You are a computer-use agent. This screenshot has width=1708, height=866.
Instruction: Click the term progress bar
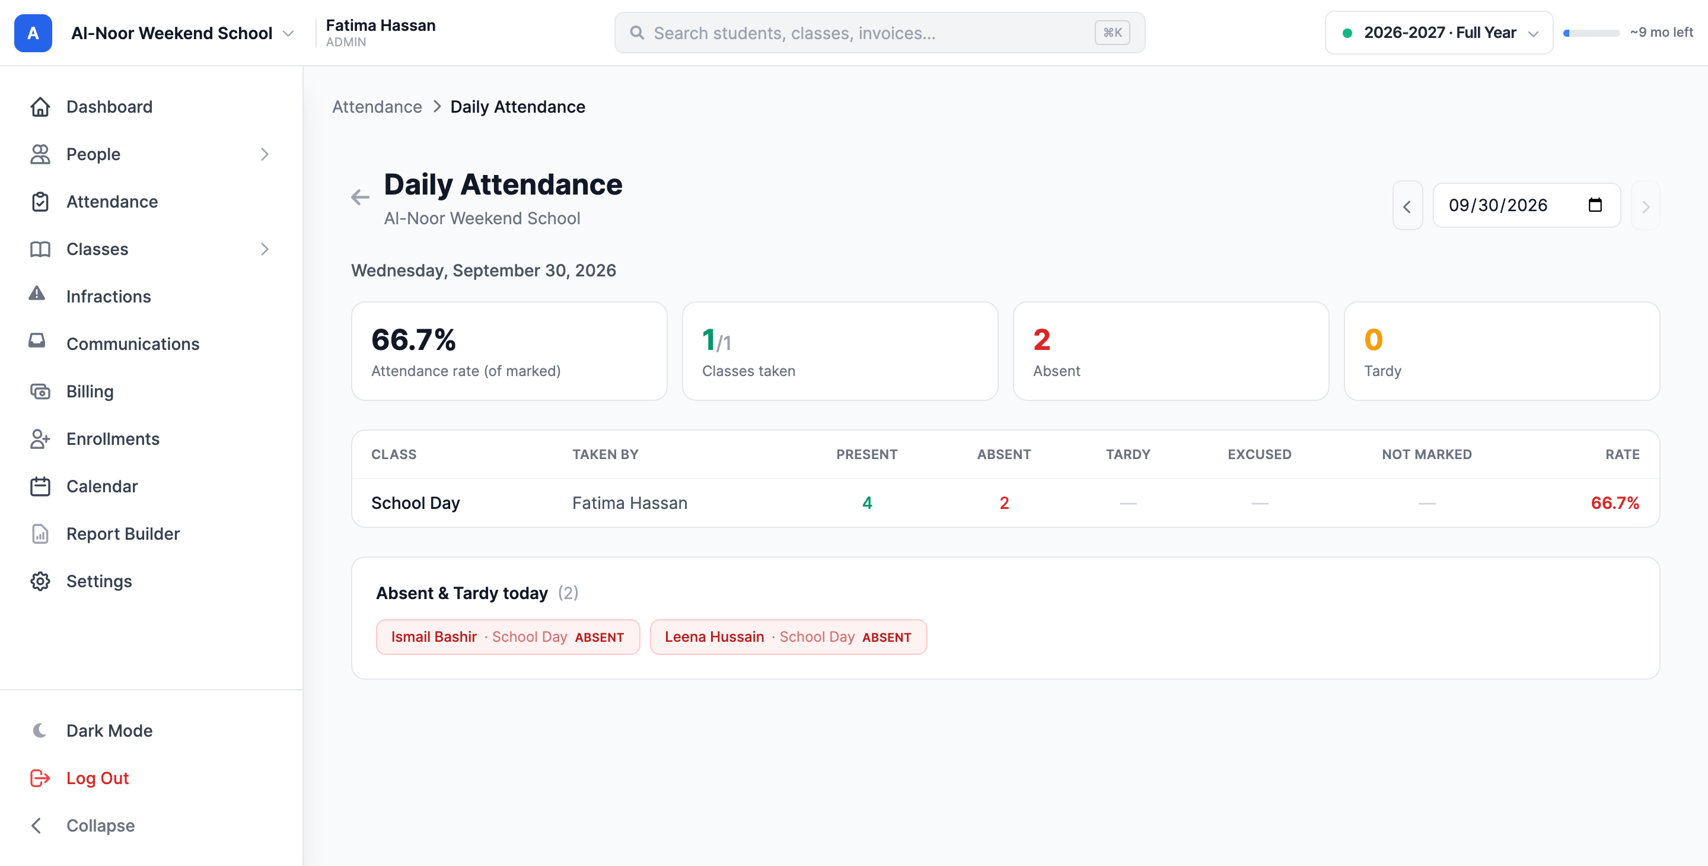coord(1591,33)
